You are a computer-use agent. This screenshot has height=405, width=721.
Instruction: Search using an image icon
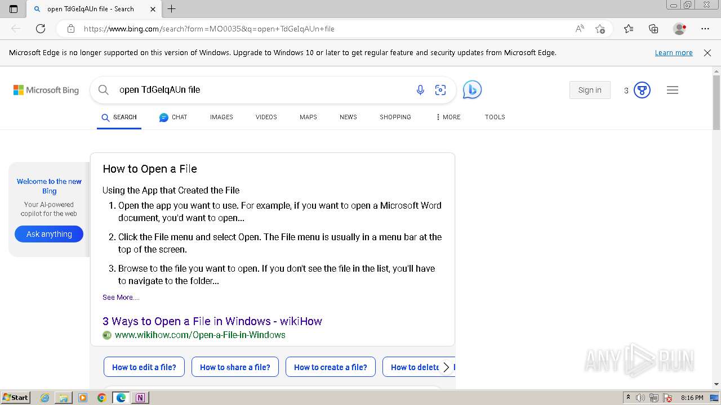point(440,90)
